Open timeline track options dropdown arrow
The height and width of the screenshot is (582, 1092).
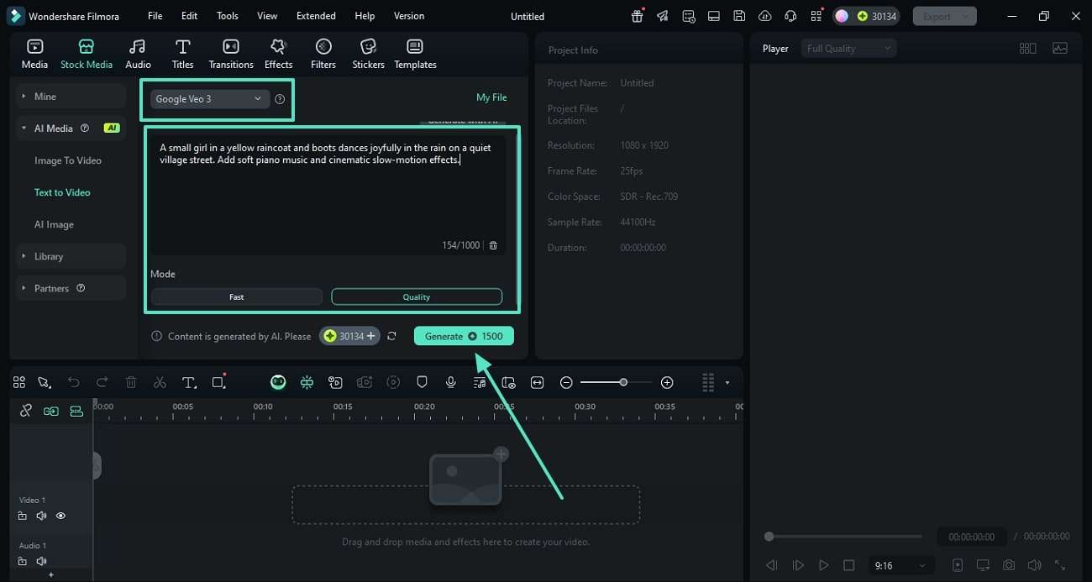pyautogui.click(x=727, y=383)
